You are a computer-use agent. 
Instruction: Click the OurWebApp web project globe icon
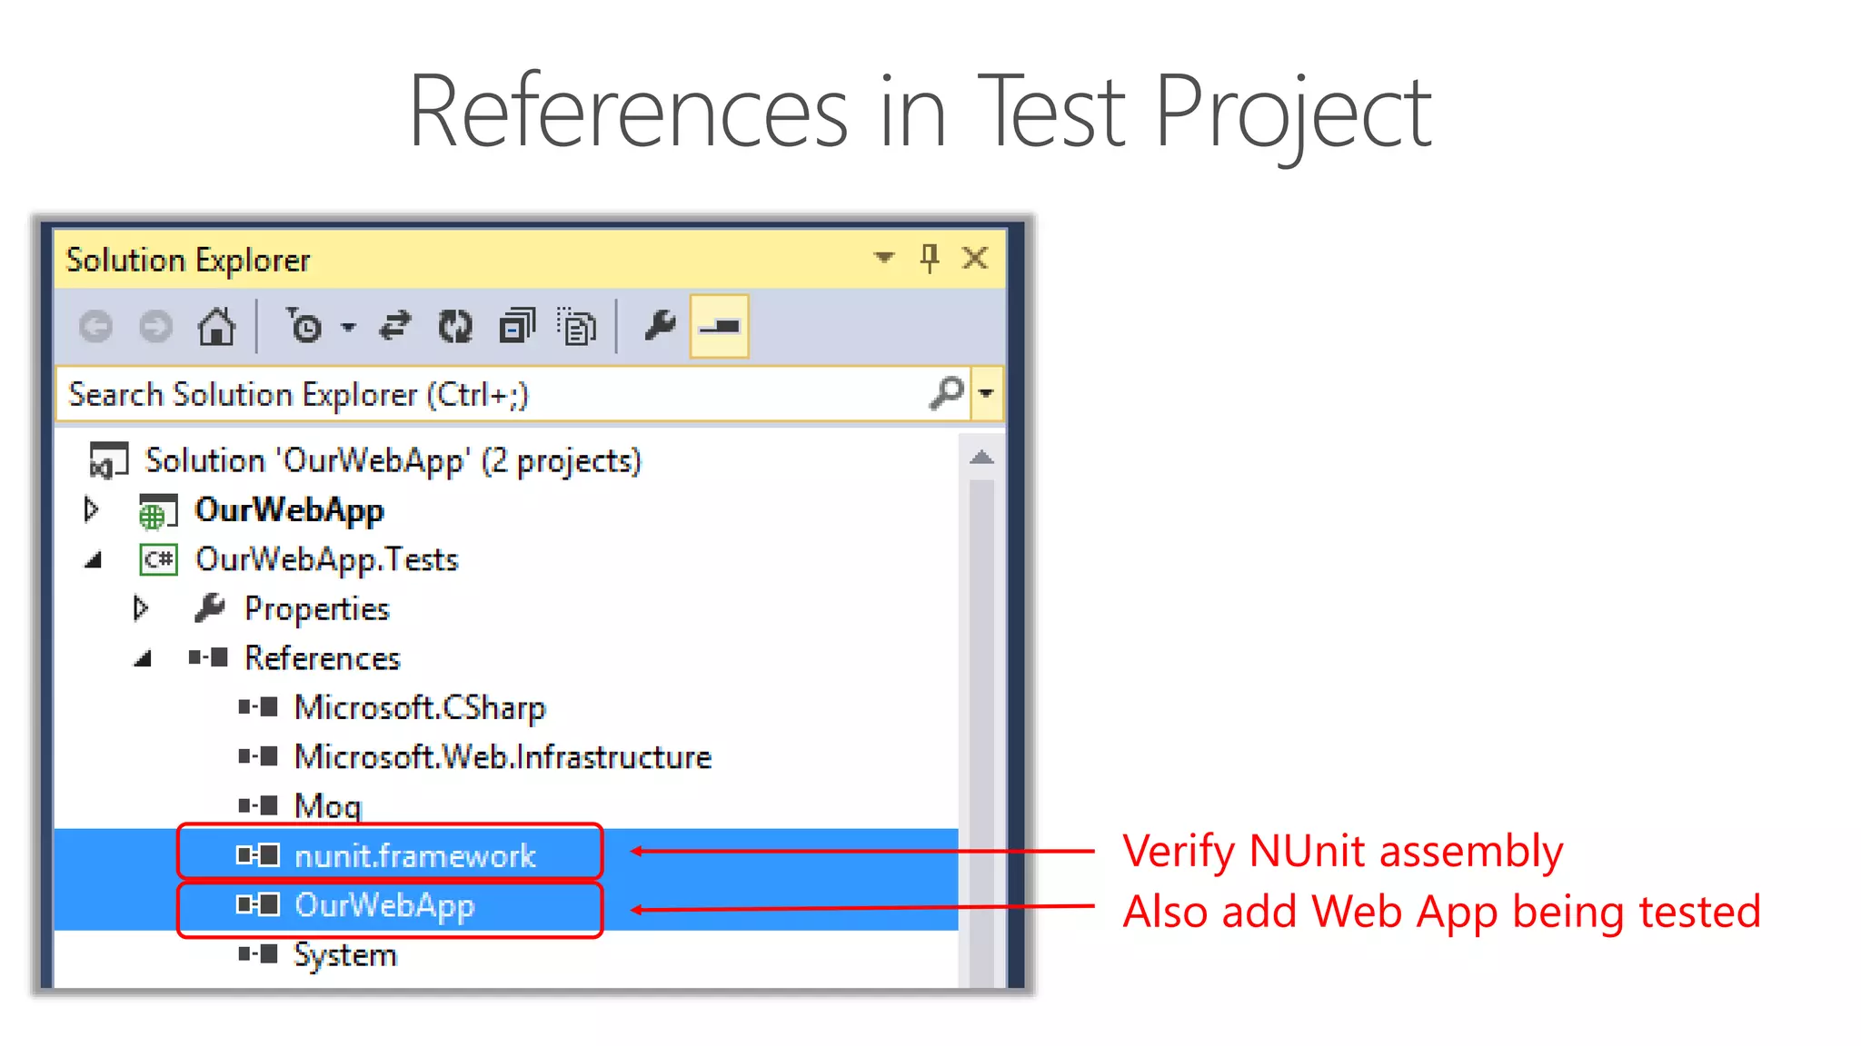(x=156, y=511)
